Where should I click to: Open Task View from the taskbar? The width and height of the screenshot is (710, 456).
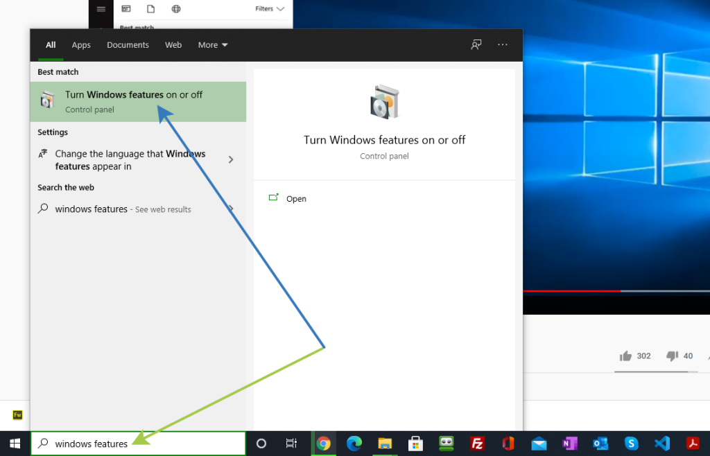pyautogui.click(x=291, y=444)
